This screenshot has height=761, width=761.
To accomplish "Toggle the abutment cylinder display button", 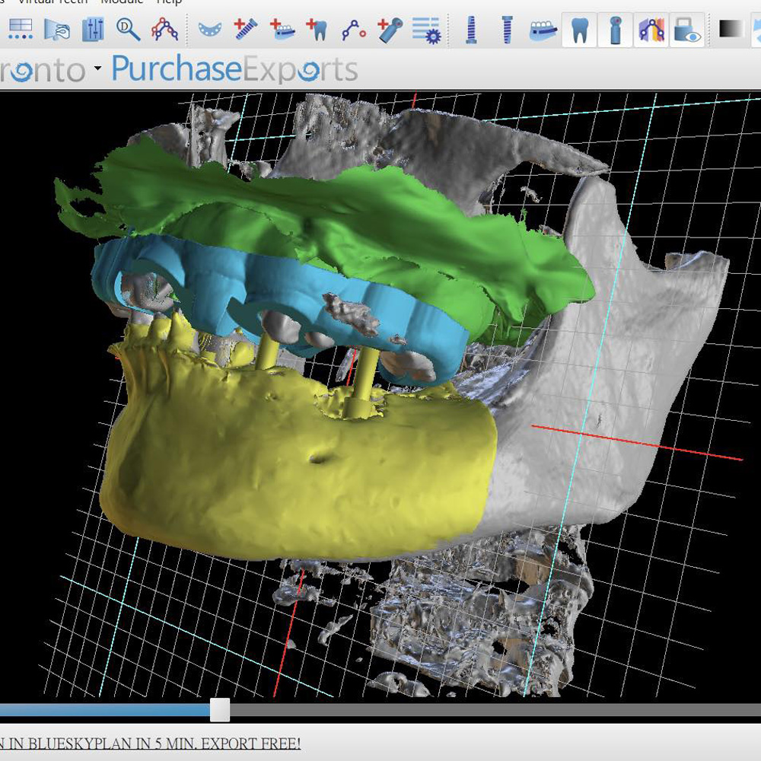I will pyautogui.click(x=615, y=30).
